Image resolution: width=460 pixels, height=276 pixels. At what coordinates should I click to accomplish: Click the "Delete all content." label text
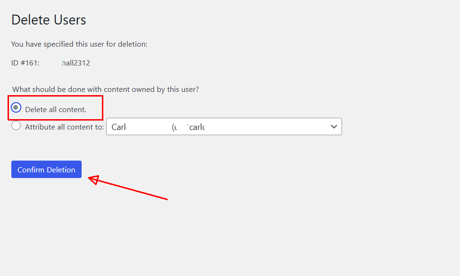point(56,109)
